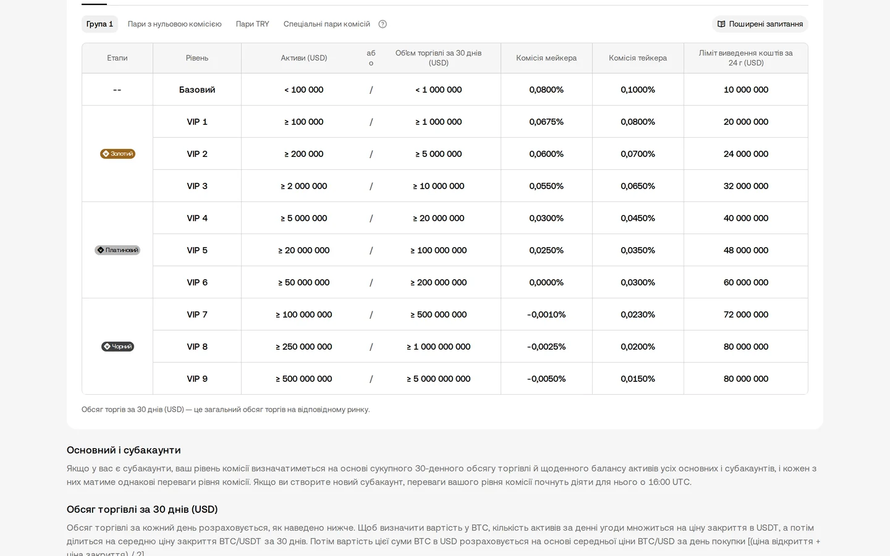Click the Активи (USD) column header
Screen dimensions: 890x556
point(303,58)
